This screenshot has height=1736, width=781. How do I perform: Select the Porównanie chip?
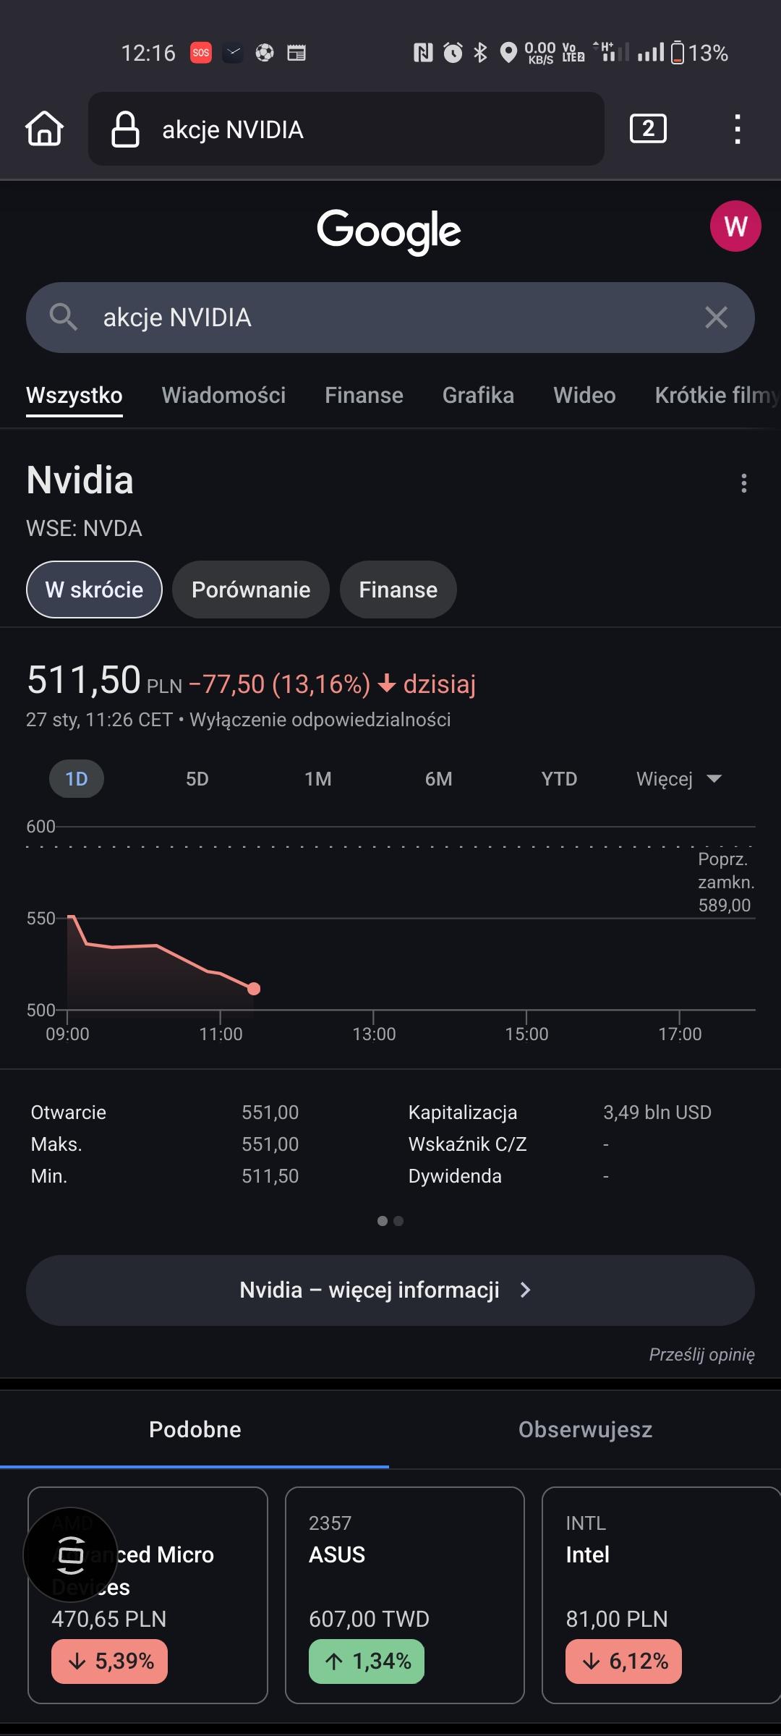point(250,590)
